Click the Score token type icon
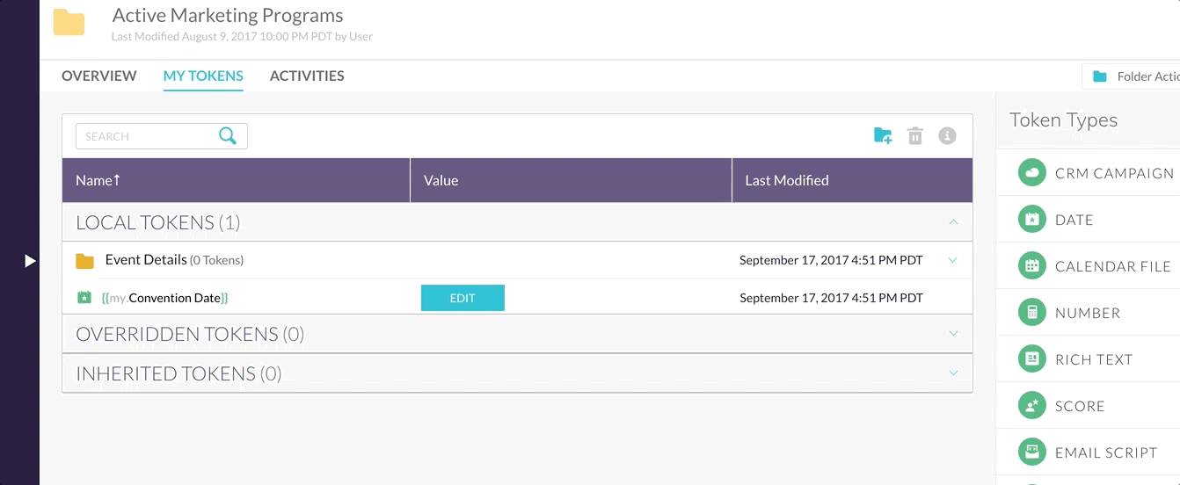Screen dimensions: 1180x485 [x=1031, y=406]
